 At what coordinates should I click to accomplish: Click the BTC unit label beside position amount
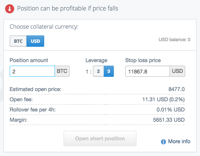tap(62, 71)
